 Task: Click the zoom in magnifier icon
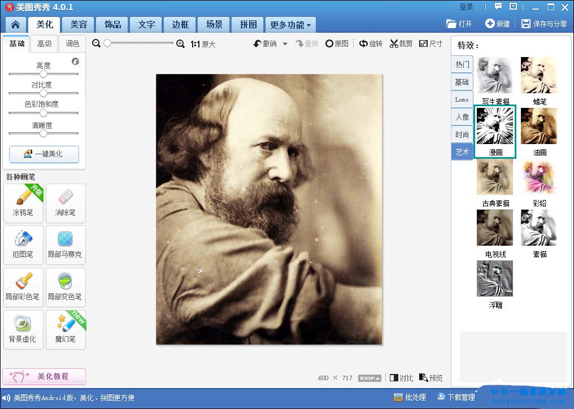coord(181,43)
